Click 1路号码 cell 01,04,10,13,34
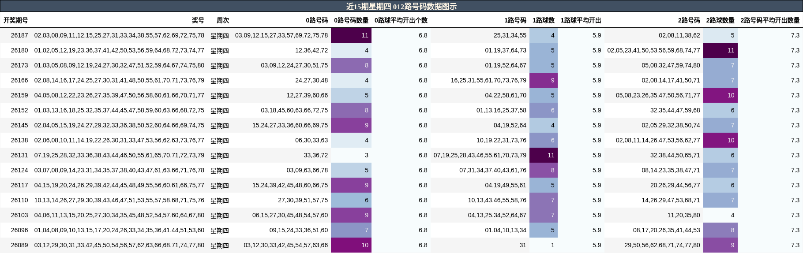This screenshot has width=803, height=253. [x=506, y=230]
